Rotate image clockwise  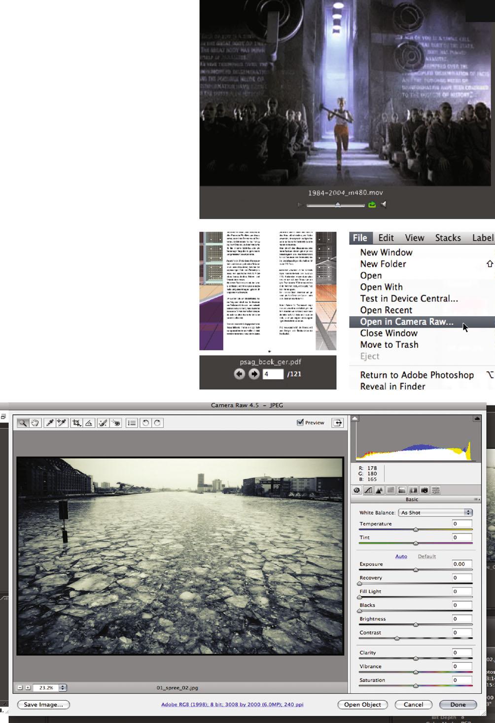tap(157, 423)
